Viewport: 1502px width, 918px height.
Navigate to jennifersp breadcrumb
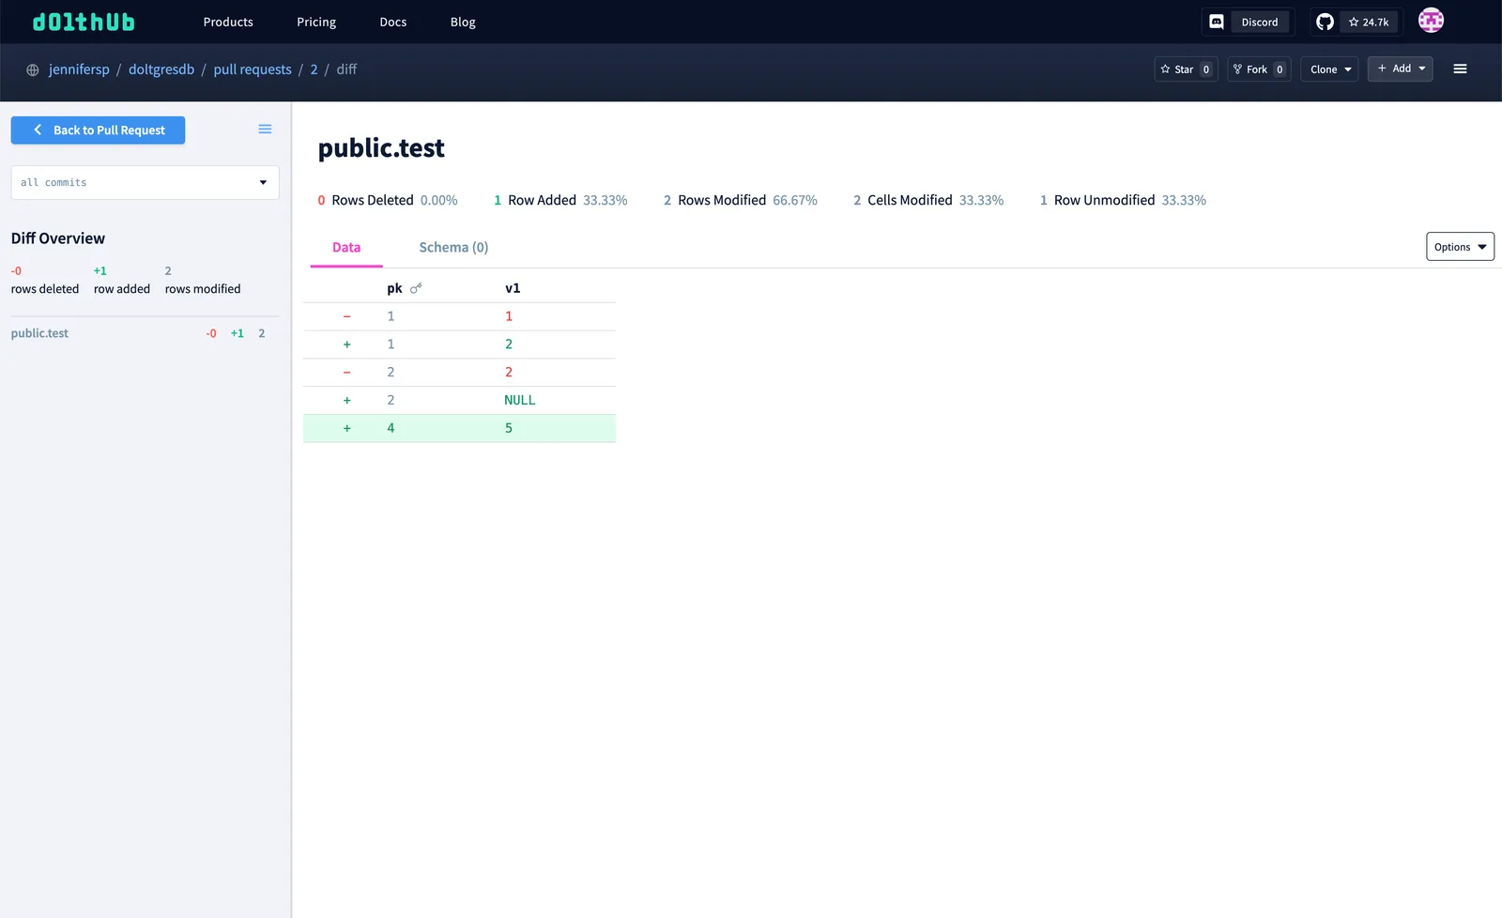coord(79,69)
